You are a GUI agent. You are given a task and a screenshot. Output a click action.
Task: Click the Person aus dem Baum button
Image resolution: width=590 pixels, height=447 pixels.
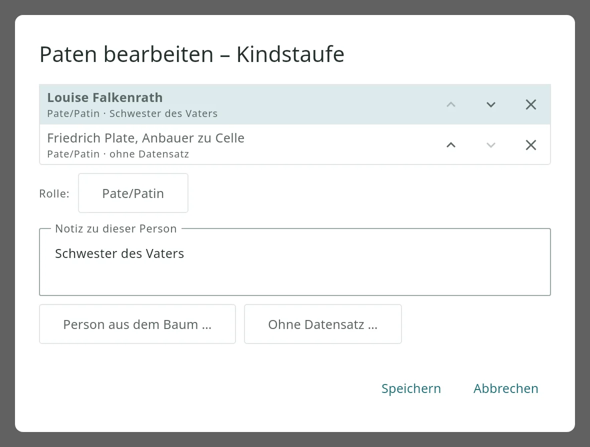pyautogui.click(x=137, y=324)
